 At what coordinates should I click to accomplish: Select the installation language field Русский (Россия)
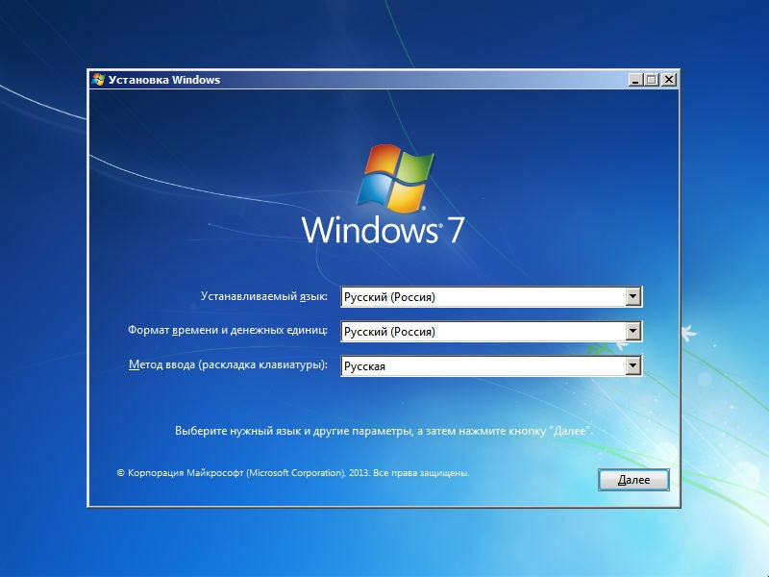[x=483, y=297]
